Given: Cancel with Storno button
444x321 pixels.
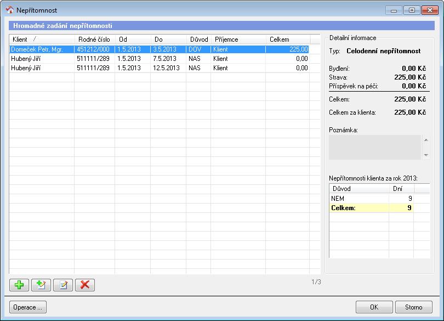Looking at the screenshot, I should point(414,307).
